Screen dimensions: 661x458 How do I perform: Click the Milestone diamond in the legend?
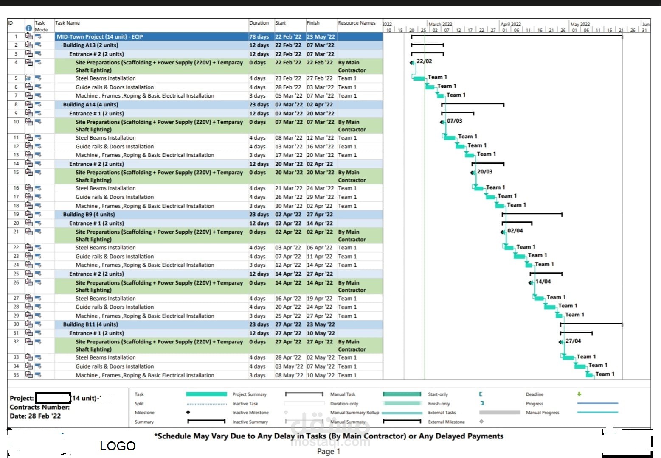click(188, 412)
